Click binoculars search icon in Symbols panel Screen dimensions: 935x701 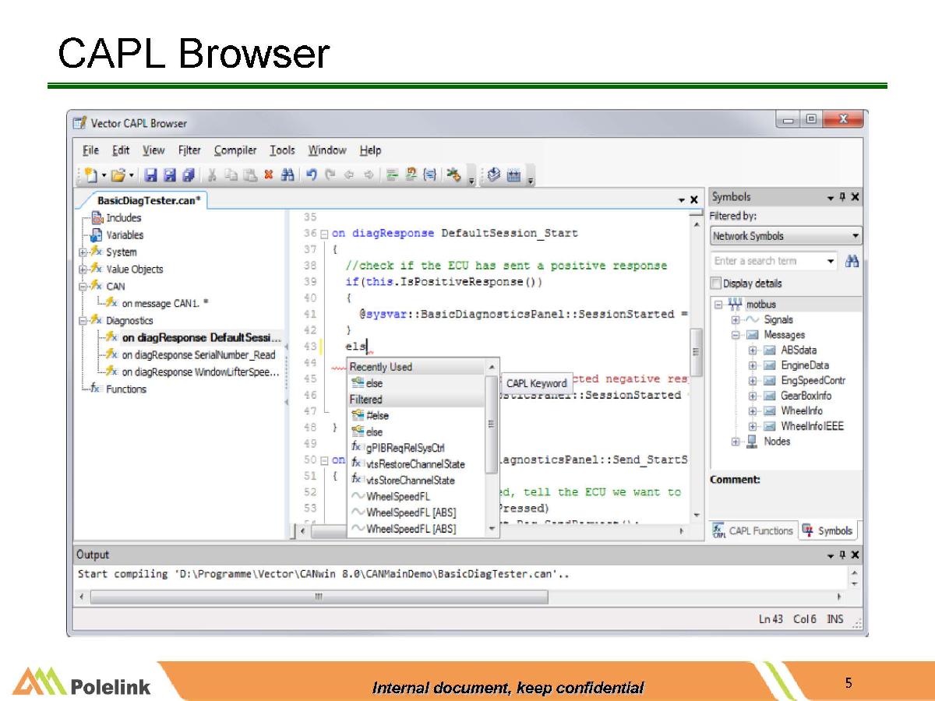pos(852,261)
